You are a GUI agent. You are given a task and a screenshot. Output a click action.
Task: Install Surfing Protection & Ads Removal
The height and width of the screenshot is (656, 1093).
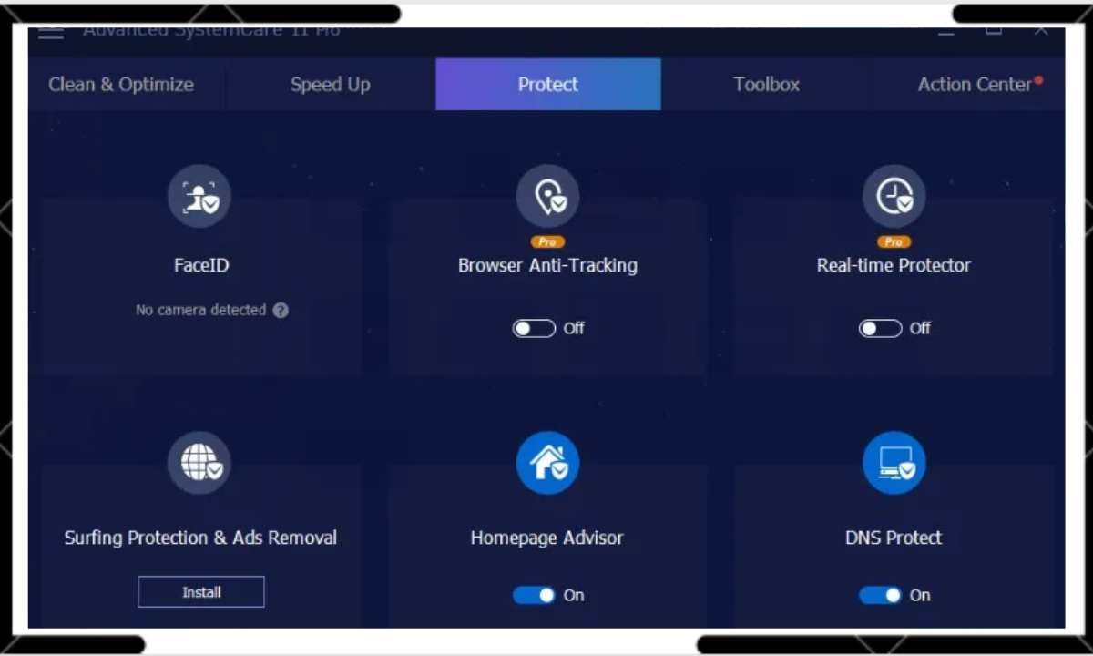200,591
